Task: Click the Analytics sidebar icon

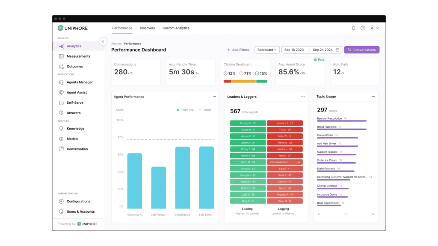Action: click(x=61, y=46)
